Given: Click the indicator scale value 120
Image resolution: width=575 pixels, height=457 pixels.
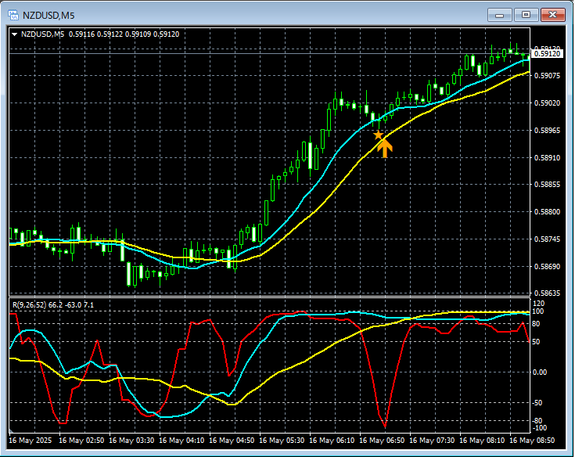Looking at the screenshot, I should (x=539, y=304).
